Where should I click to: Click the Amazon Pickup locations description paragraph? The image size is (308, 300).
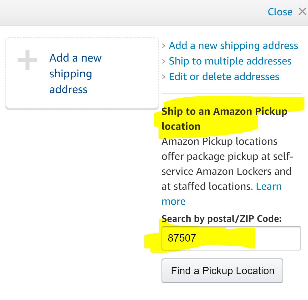226,164
